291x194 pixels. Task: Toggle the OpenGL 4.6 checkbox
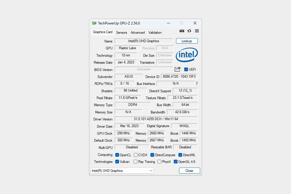pyautogui.click(x=175, y=161)
